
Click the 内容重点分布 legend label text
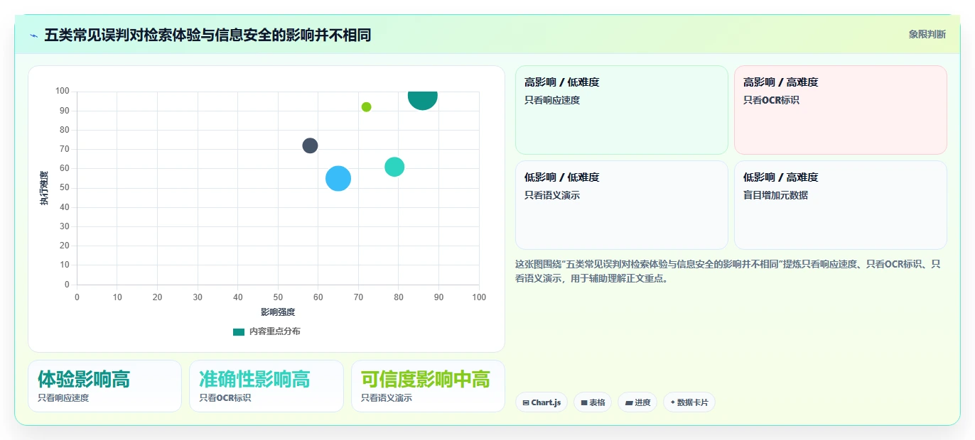coord(274,331)
